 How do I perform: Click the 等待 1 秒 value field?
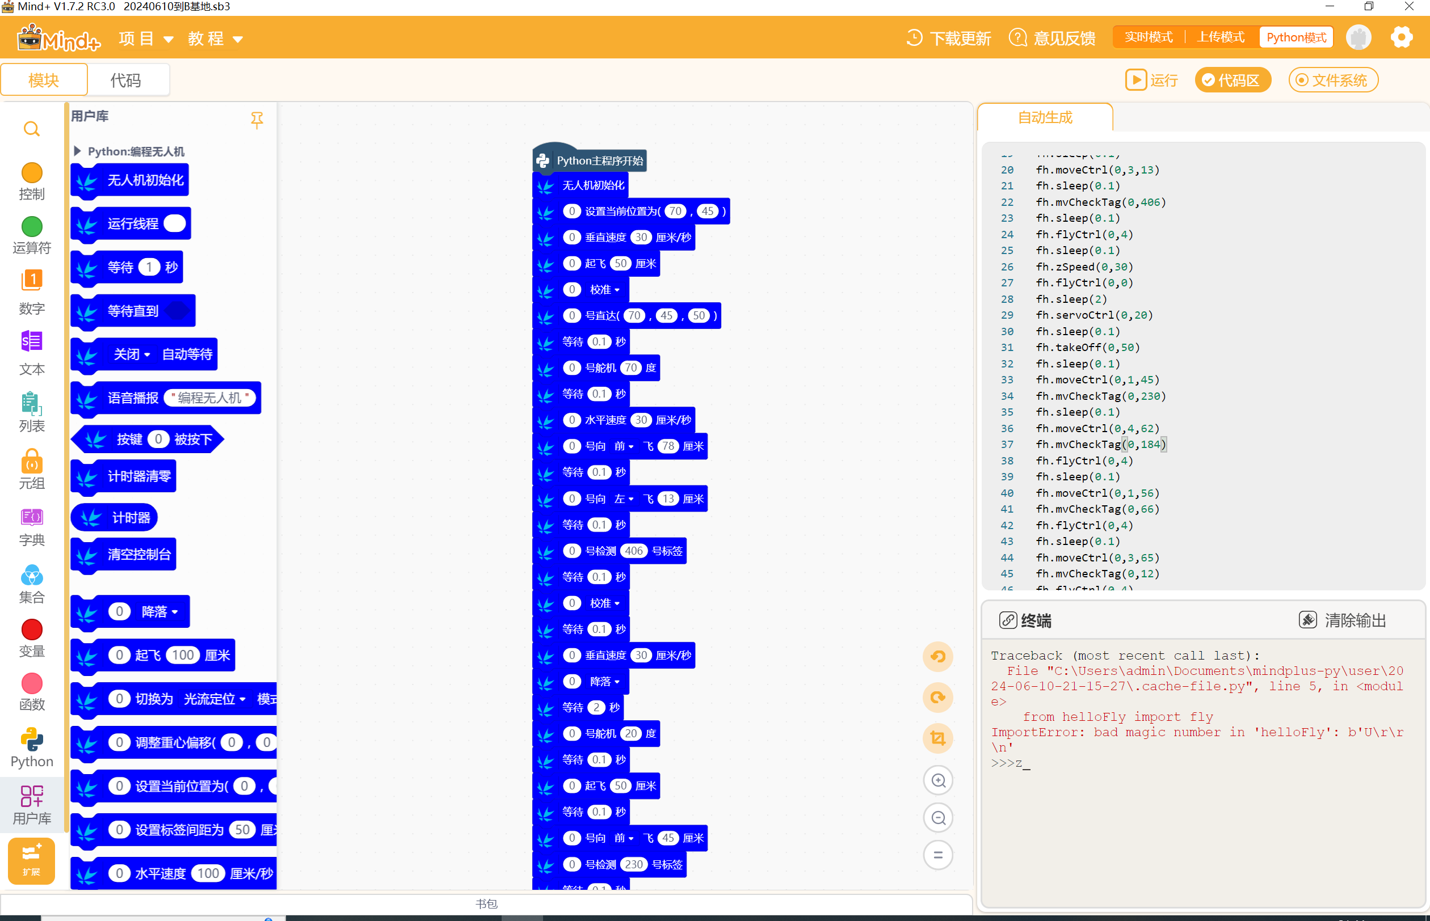149,267
